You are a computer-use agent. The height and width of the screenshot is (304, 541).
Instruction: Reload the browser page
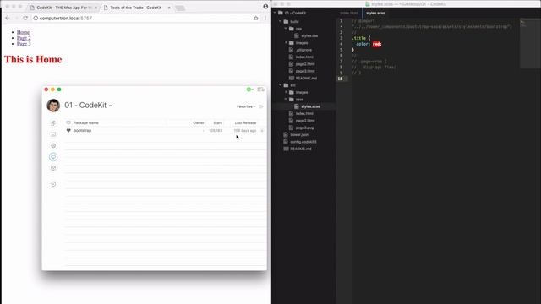pos(25,18)
